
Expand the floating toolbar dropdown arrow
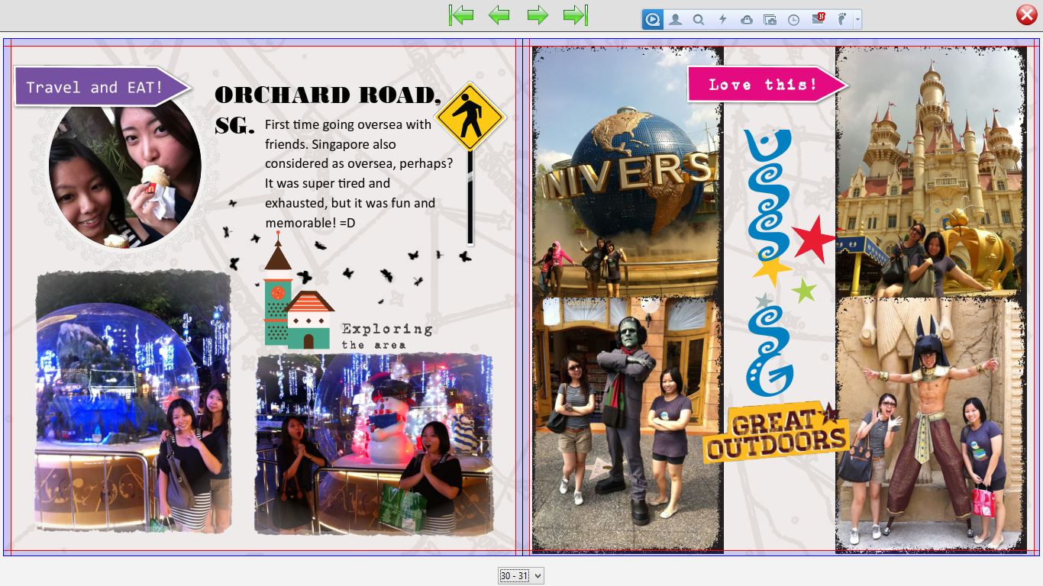[858, 20]
